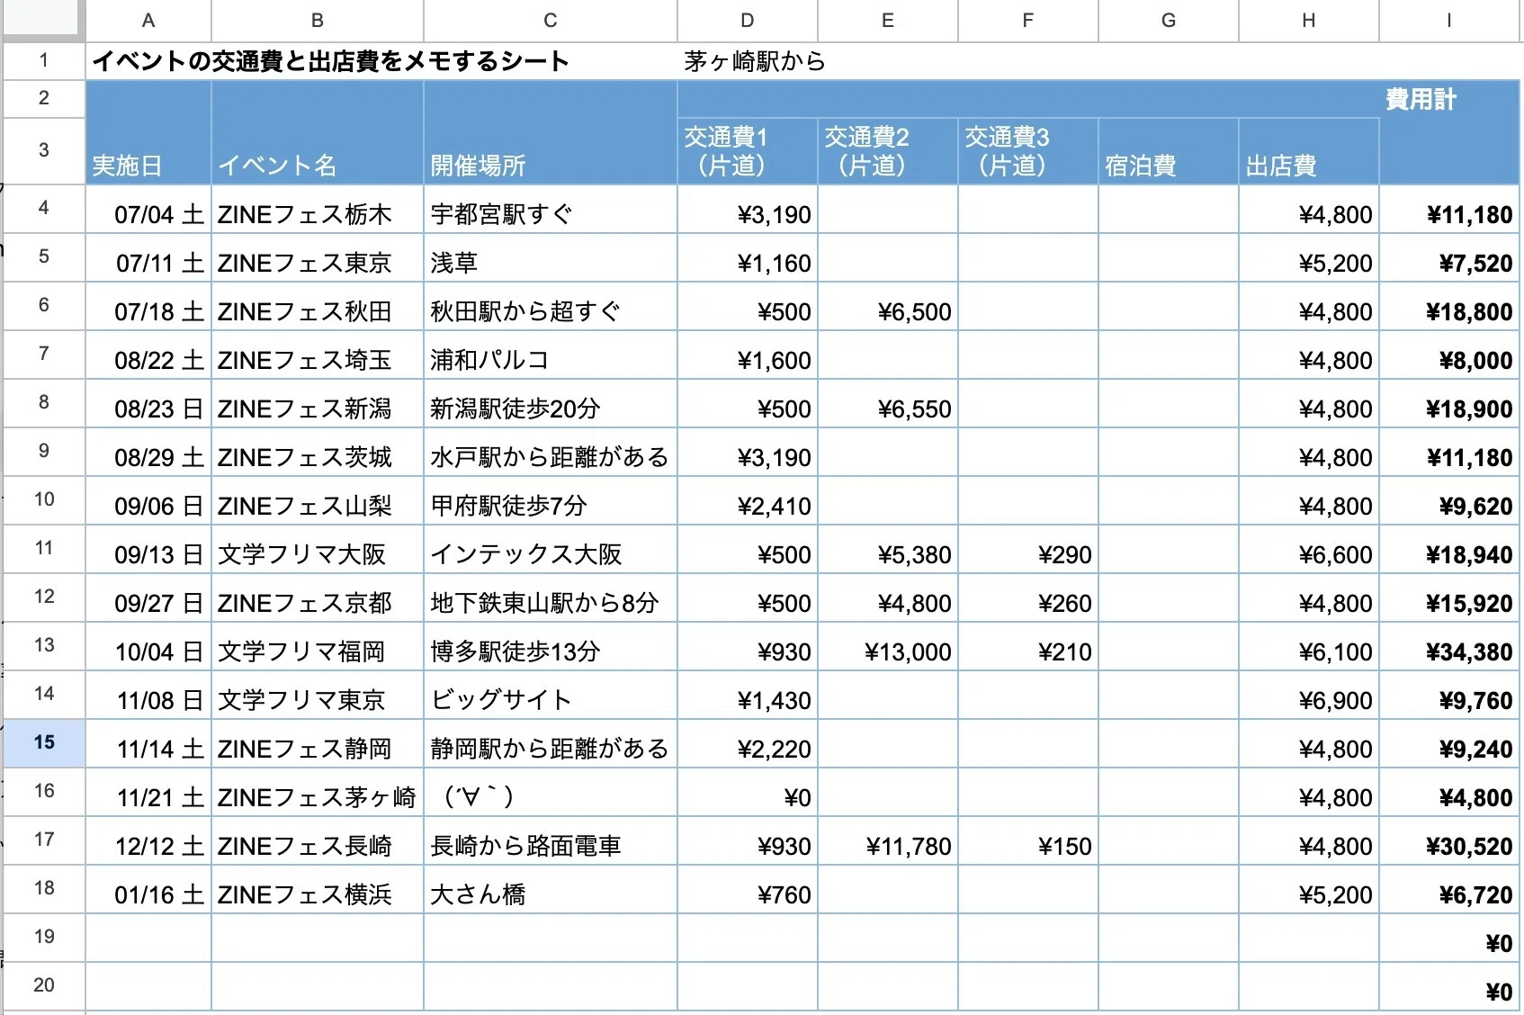Click cell ¥290

[1028, 550]
